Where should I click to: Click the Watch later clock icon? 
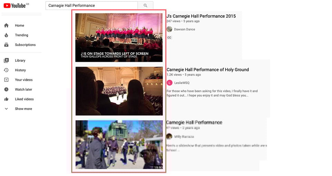pyautogui.click(x=6, y=89)
